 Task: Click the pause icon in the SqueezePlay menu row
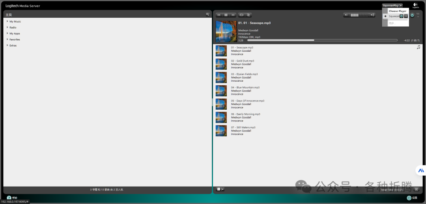tap(406, 16)
